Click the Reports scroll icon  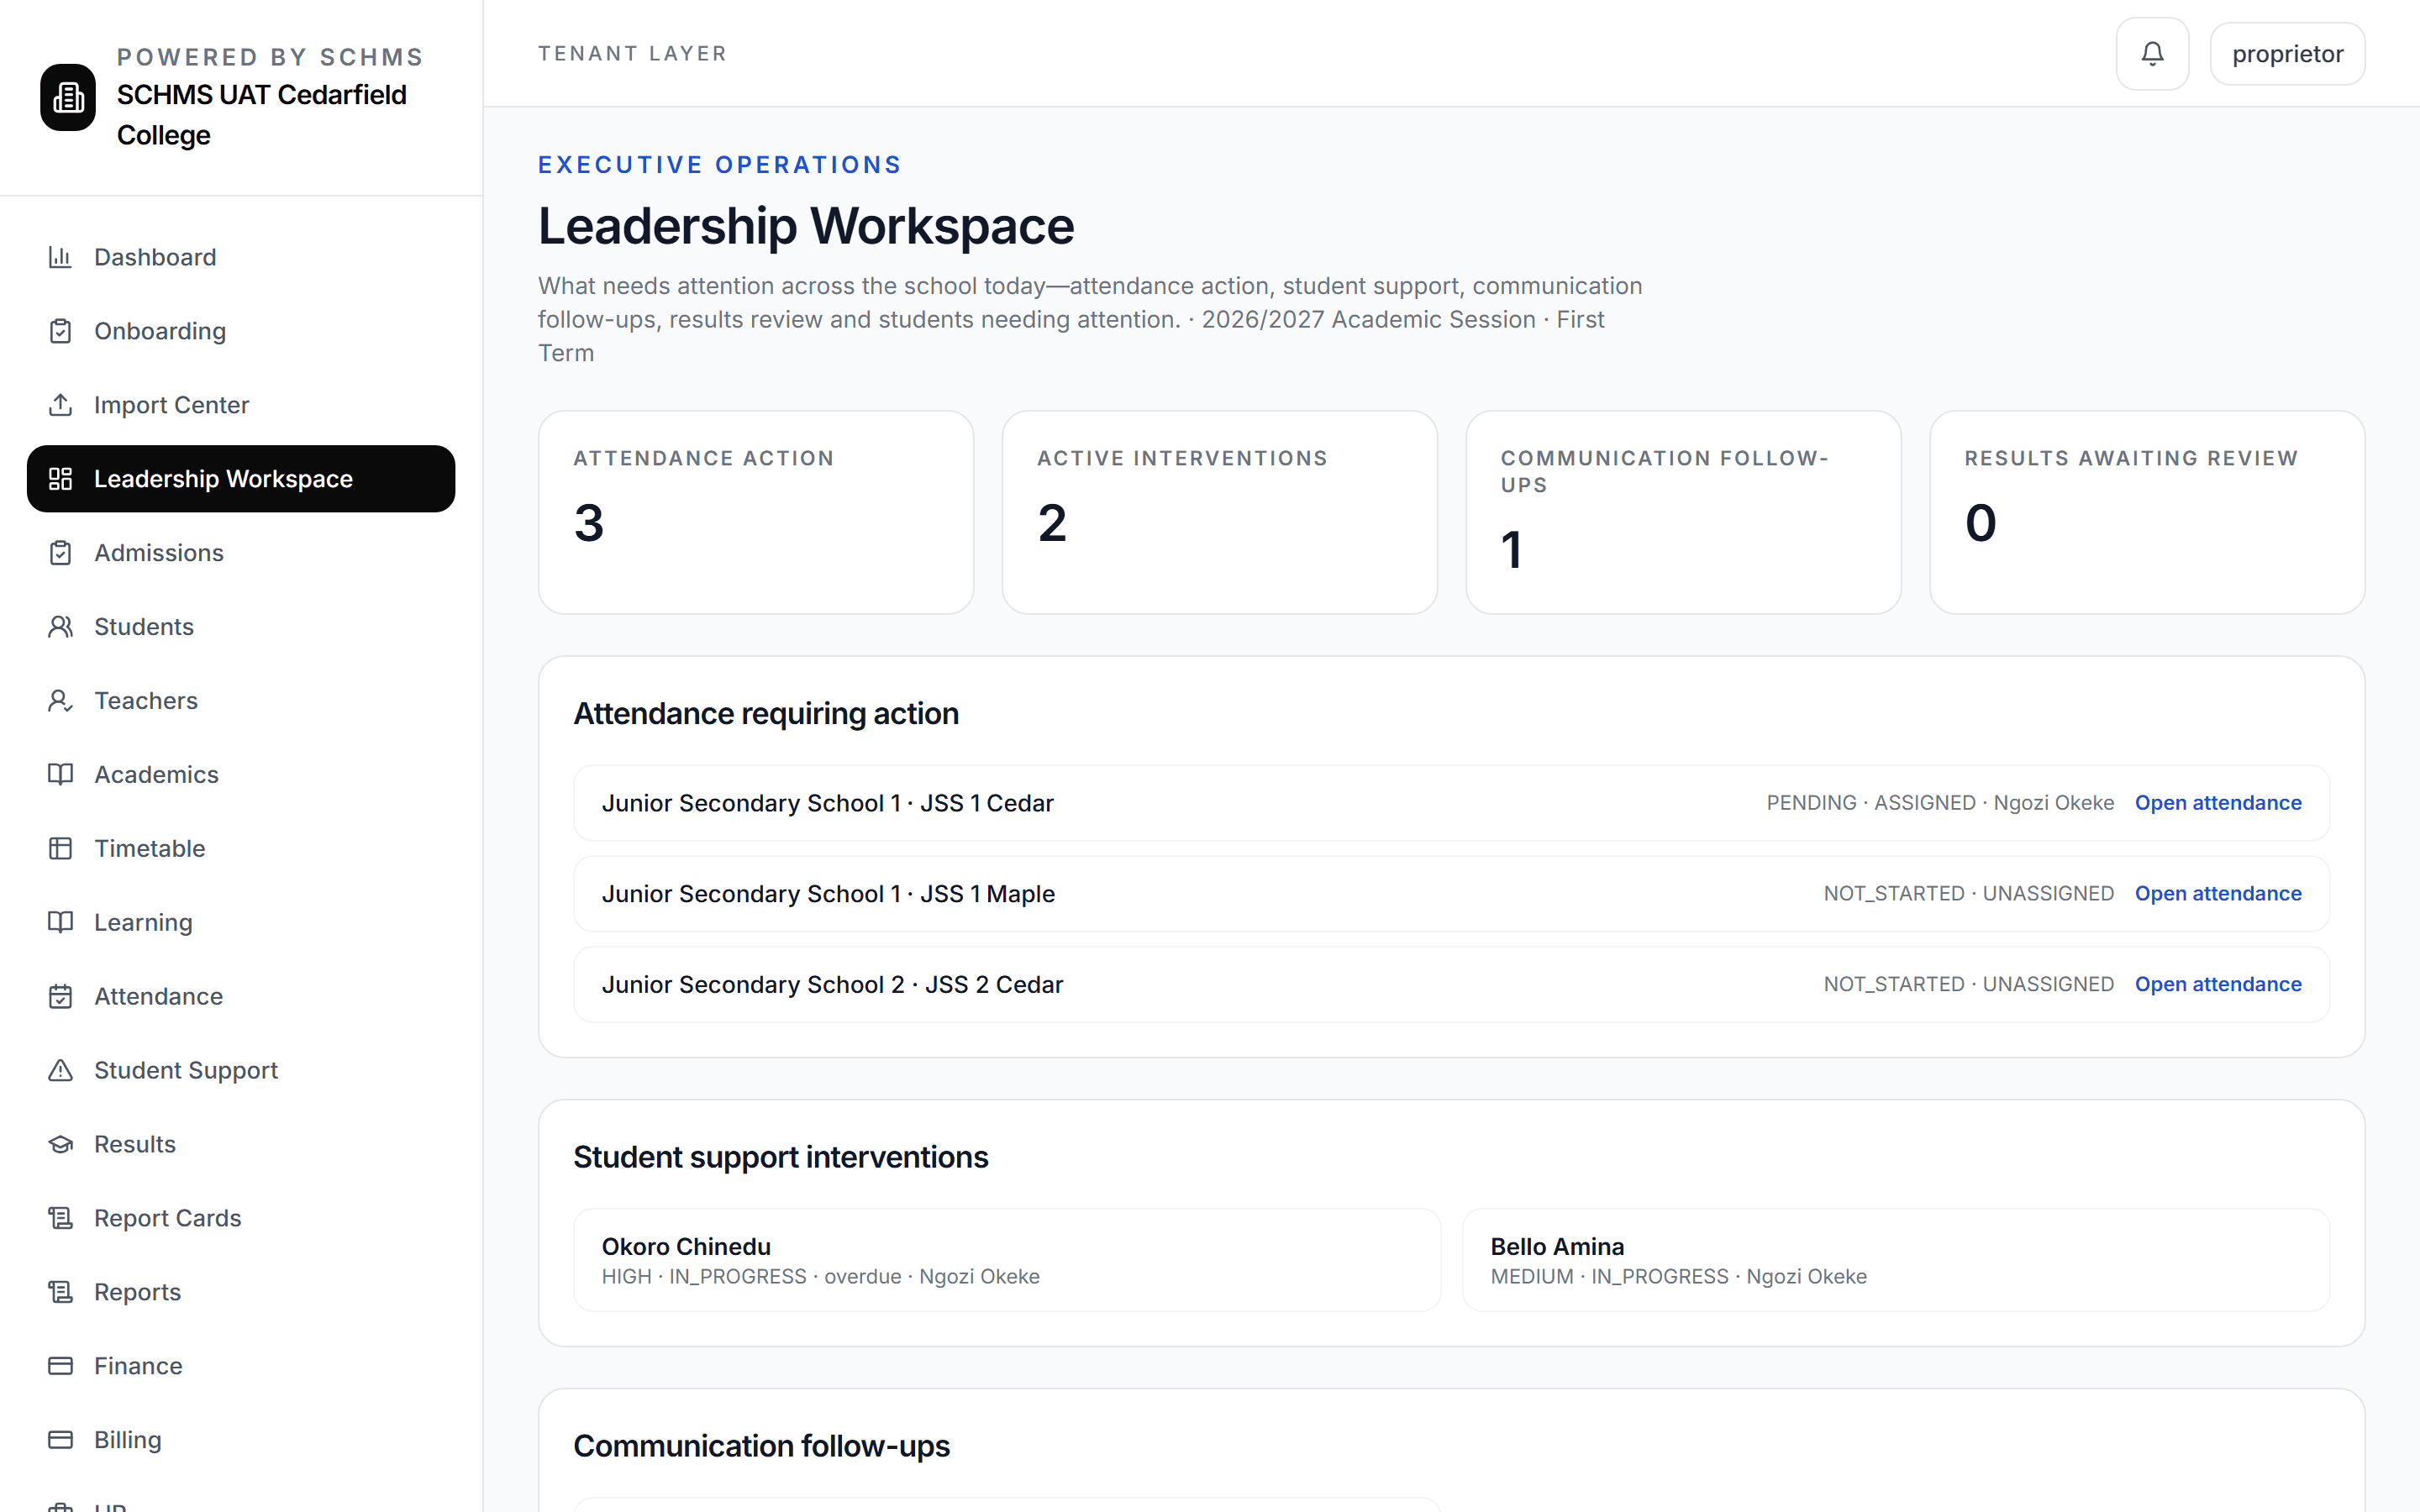[60, 1293]
